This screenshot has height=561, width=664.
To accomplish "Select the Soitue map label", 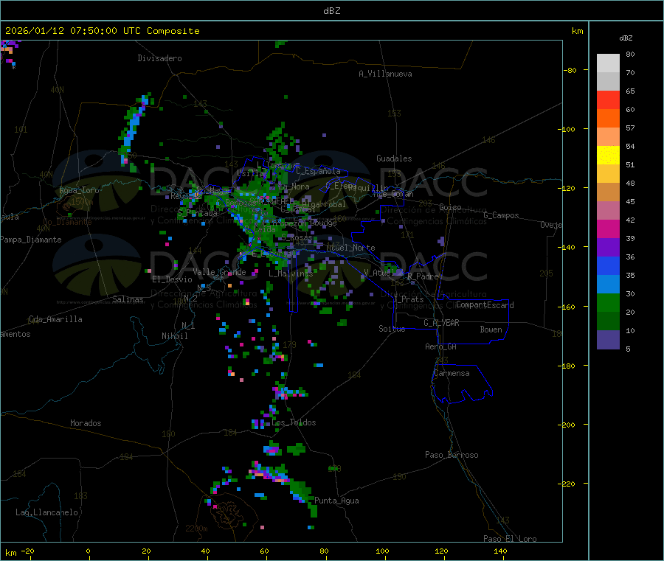I will (x=392, y=329).
